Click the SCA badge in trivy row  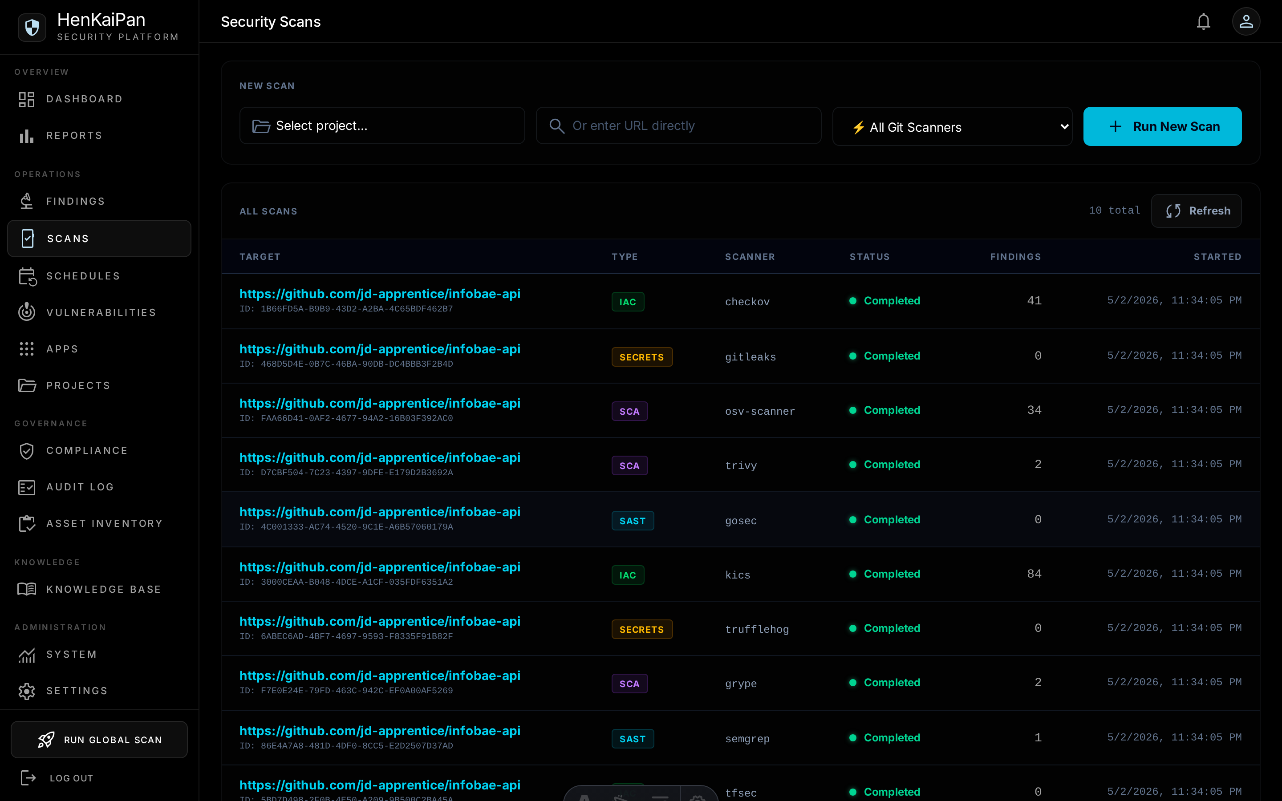(x=629, y=465)
